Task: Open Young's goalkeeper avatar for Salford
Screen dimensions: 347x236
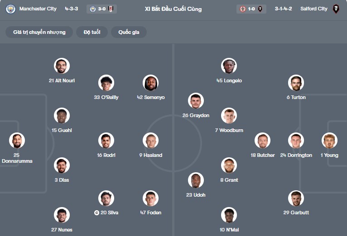Action: coord(329,141)
